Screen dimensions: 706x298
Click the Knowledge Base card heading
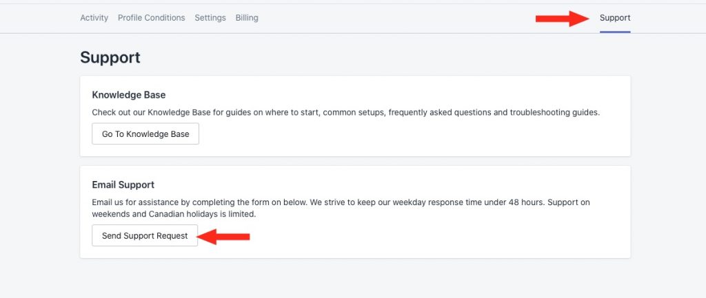coord(129,95)
